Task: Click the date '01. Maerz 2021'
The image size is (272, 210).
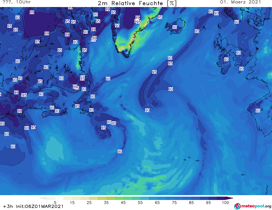Action: pyautogui.click(x=240, y=2)
